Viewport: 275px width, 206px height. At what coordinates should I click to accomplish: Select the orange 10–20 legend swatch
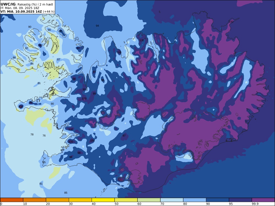[35, 200]
